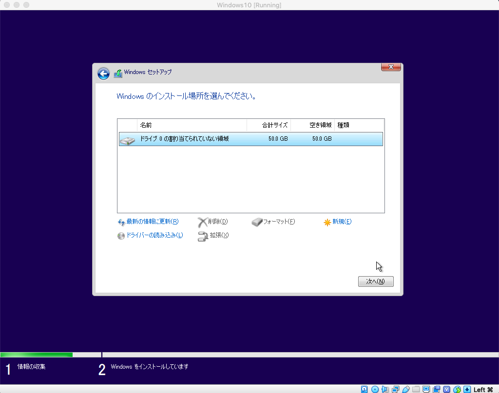Click the macOS red close window button
Screen dimensions: 499x393
pos(7,5)
